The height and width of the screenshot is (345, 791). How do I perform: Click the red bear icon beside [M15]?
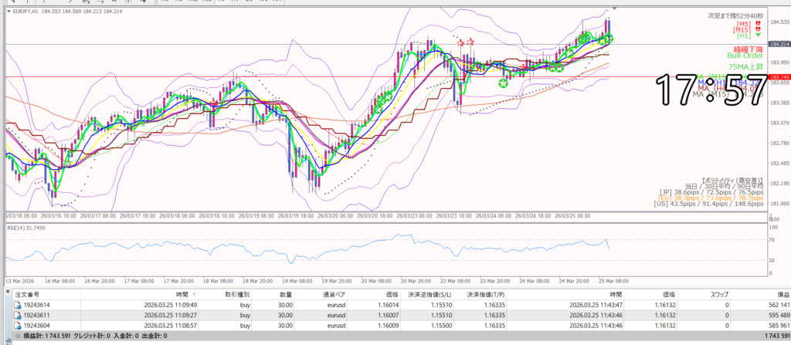756,30
